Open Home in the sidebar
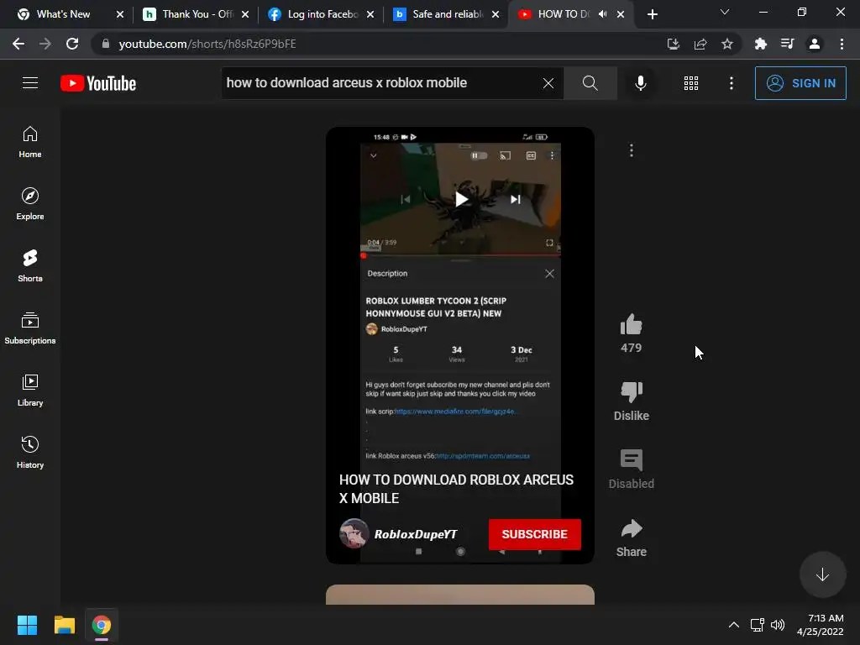 [30, 142]
